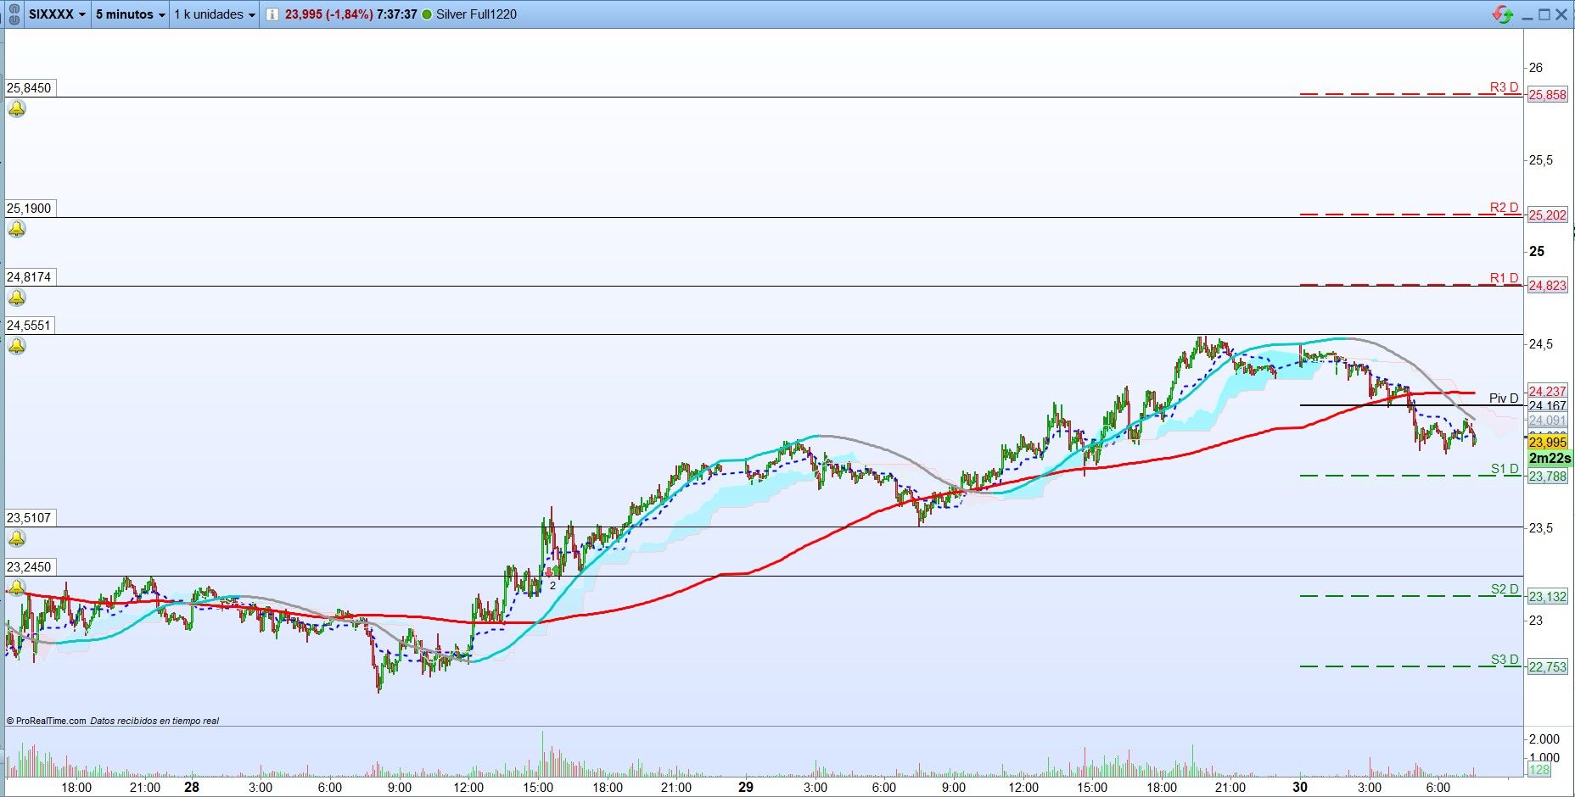Click the red 24,237 price tag
This screenshot has height=797, width=1575.
(x=1547, y=391)
